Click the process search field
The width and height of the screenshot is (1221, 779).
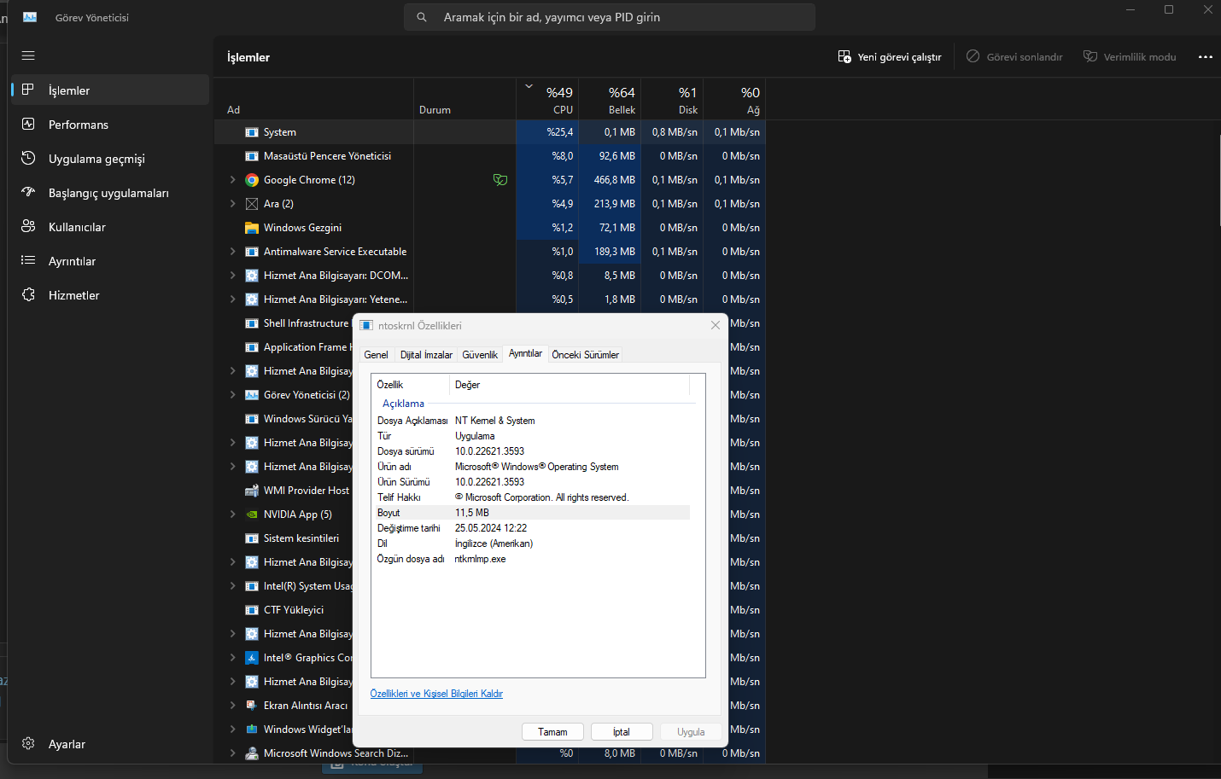tap(610, 17)
